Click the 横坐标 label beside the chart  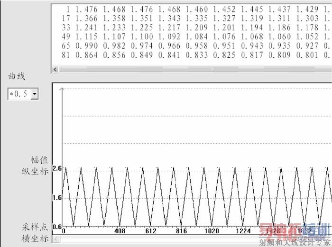click(35, 239)
